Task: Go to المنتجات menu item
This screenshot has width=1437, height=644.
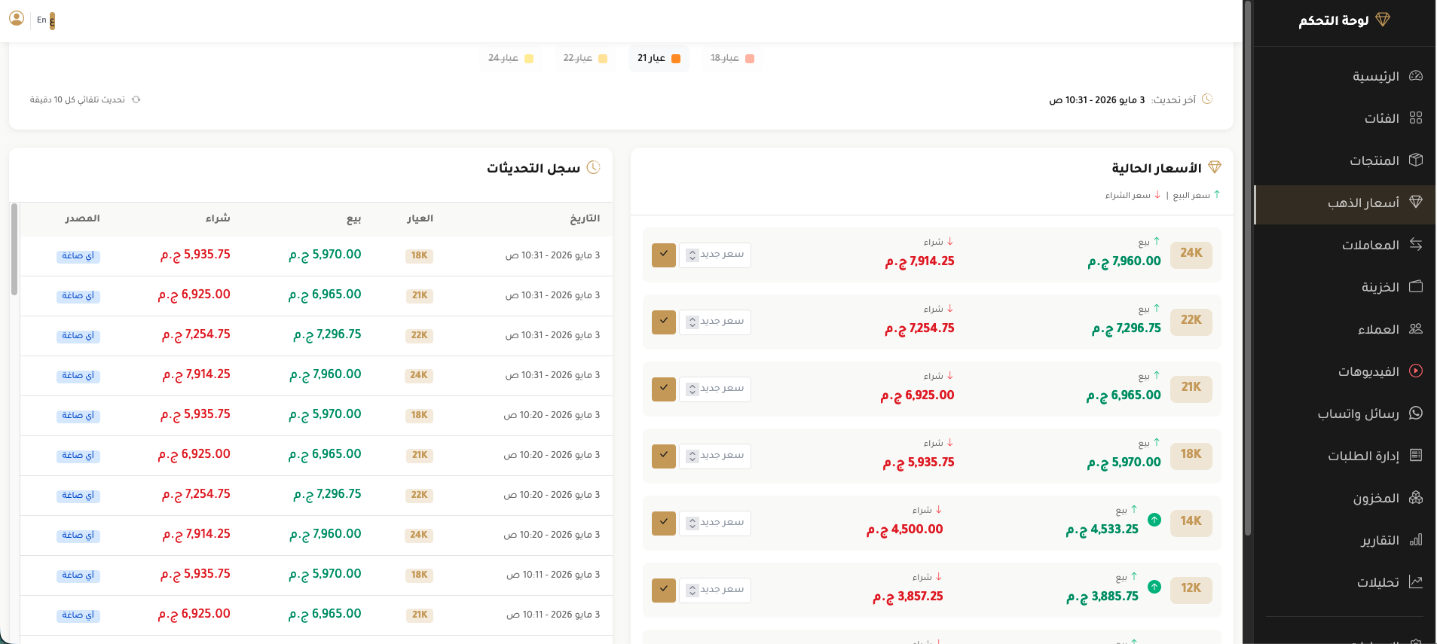Action: pos(1344,160)
